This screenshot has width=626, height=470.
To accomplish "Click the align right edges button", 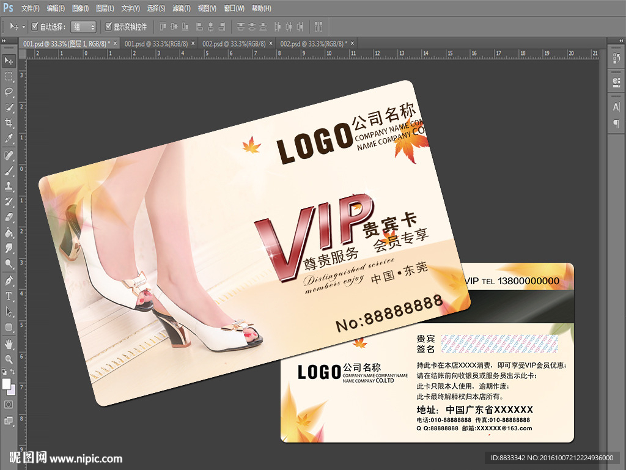I will [x=222, y=27].
